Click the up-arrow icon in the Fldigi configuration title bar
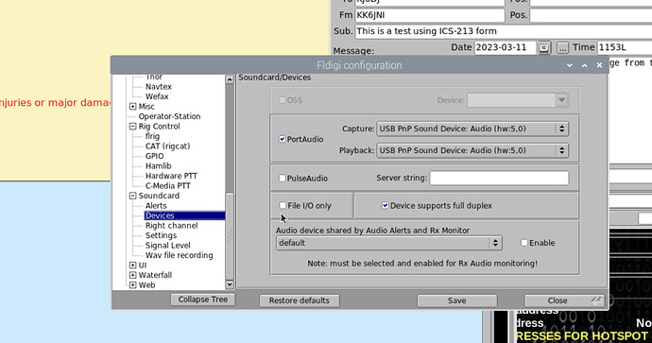 (x=585, y=65)
